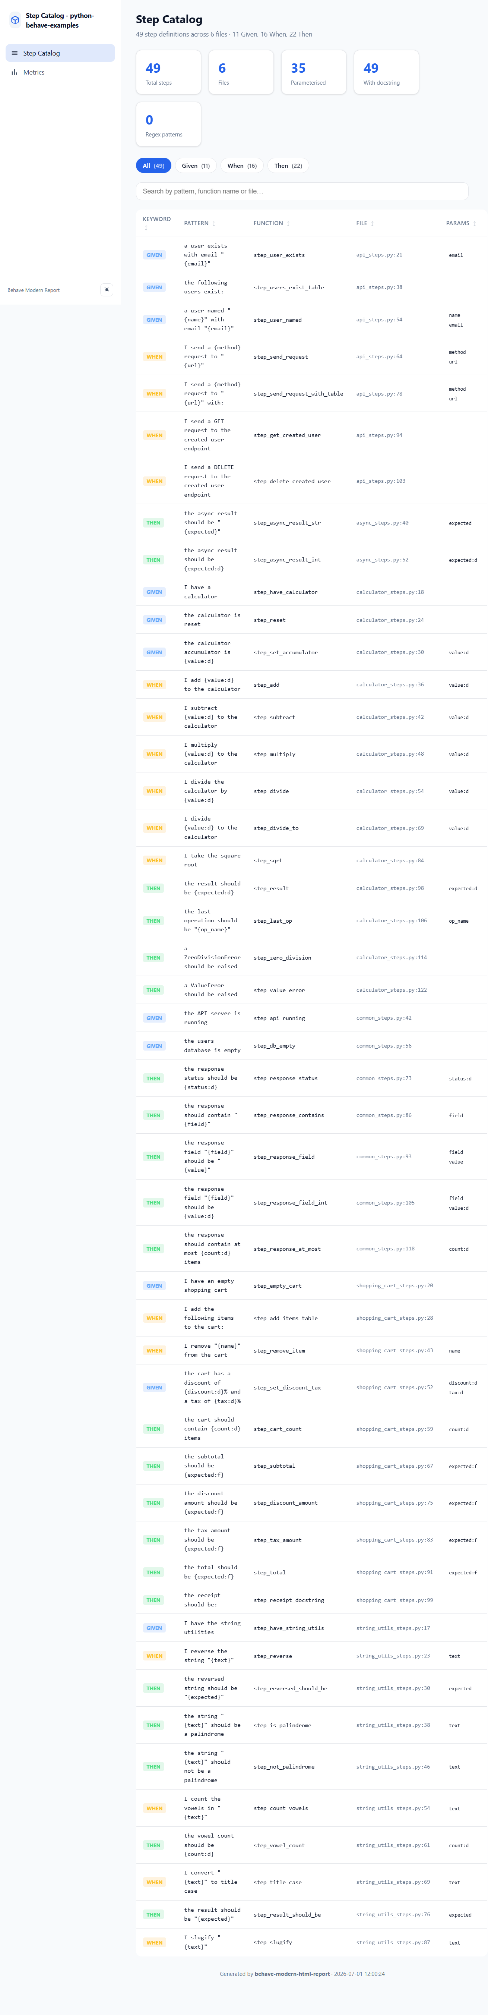Click async_steps.py:40 file reference
Screen dimensions: 488x2015
[x=383, y=523]
